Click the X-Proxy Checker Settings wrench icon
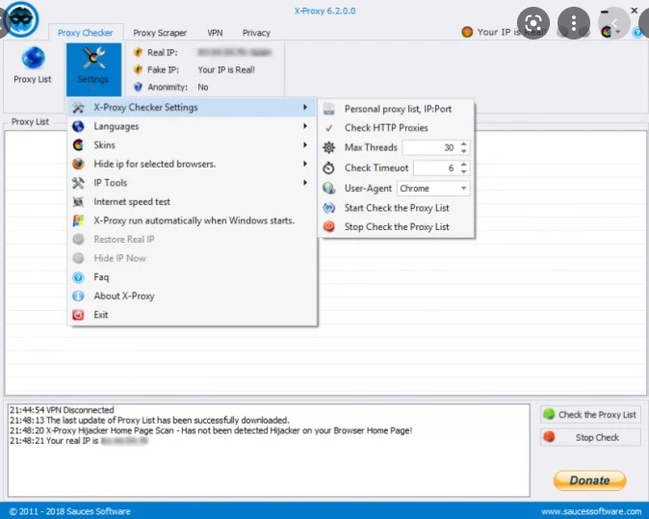 click(78, 108)
